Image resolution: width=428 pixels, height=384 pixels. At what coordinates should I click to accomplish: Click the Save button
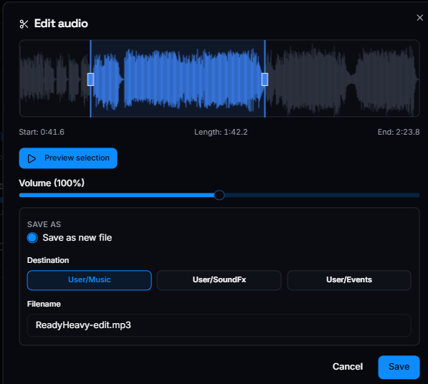(399, 367)
